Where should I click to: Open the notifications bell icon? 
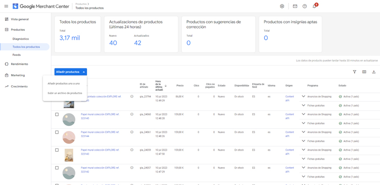coord(314,6)
